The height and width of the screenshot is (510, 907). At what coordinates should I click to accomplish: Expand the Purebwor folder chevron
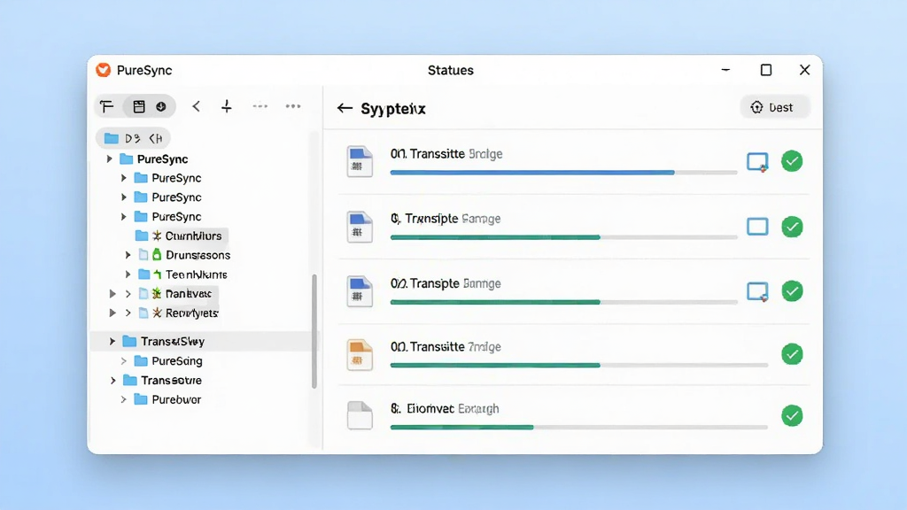click(124, 399)
